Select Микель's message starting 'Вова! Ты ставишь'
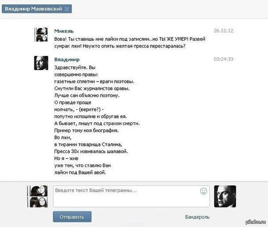Viewport: 268px width, 227px height. (130, 42)
